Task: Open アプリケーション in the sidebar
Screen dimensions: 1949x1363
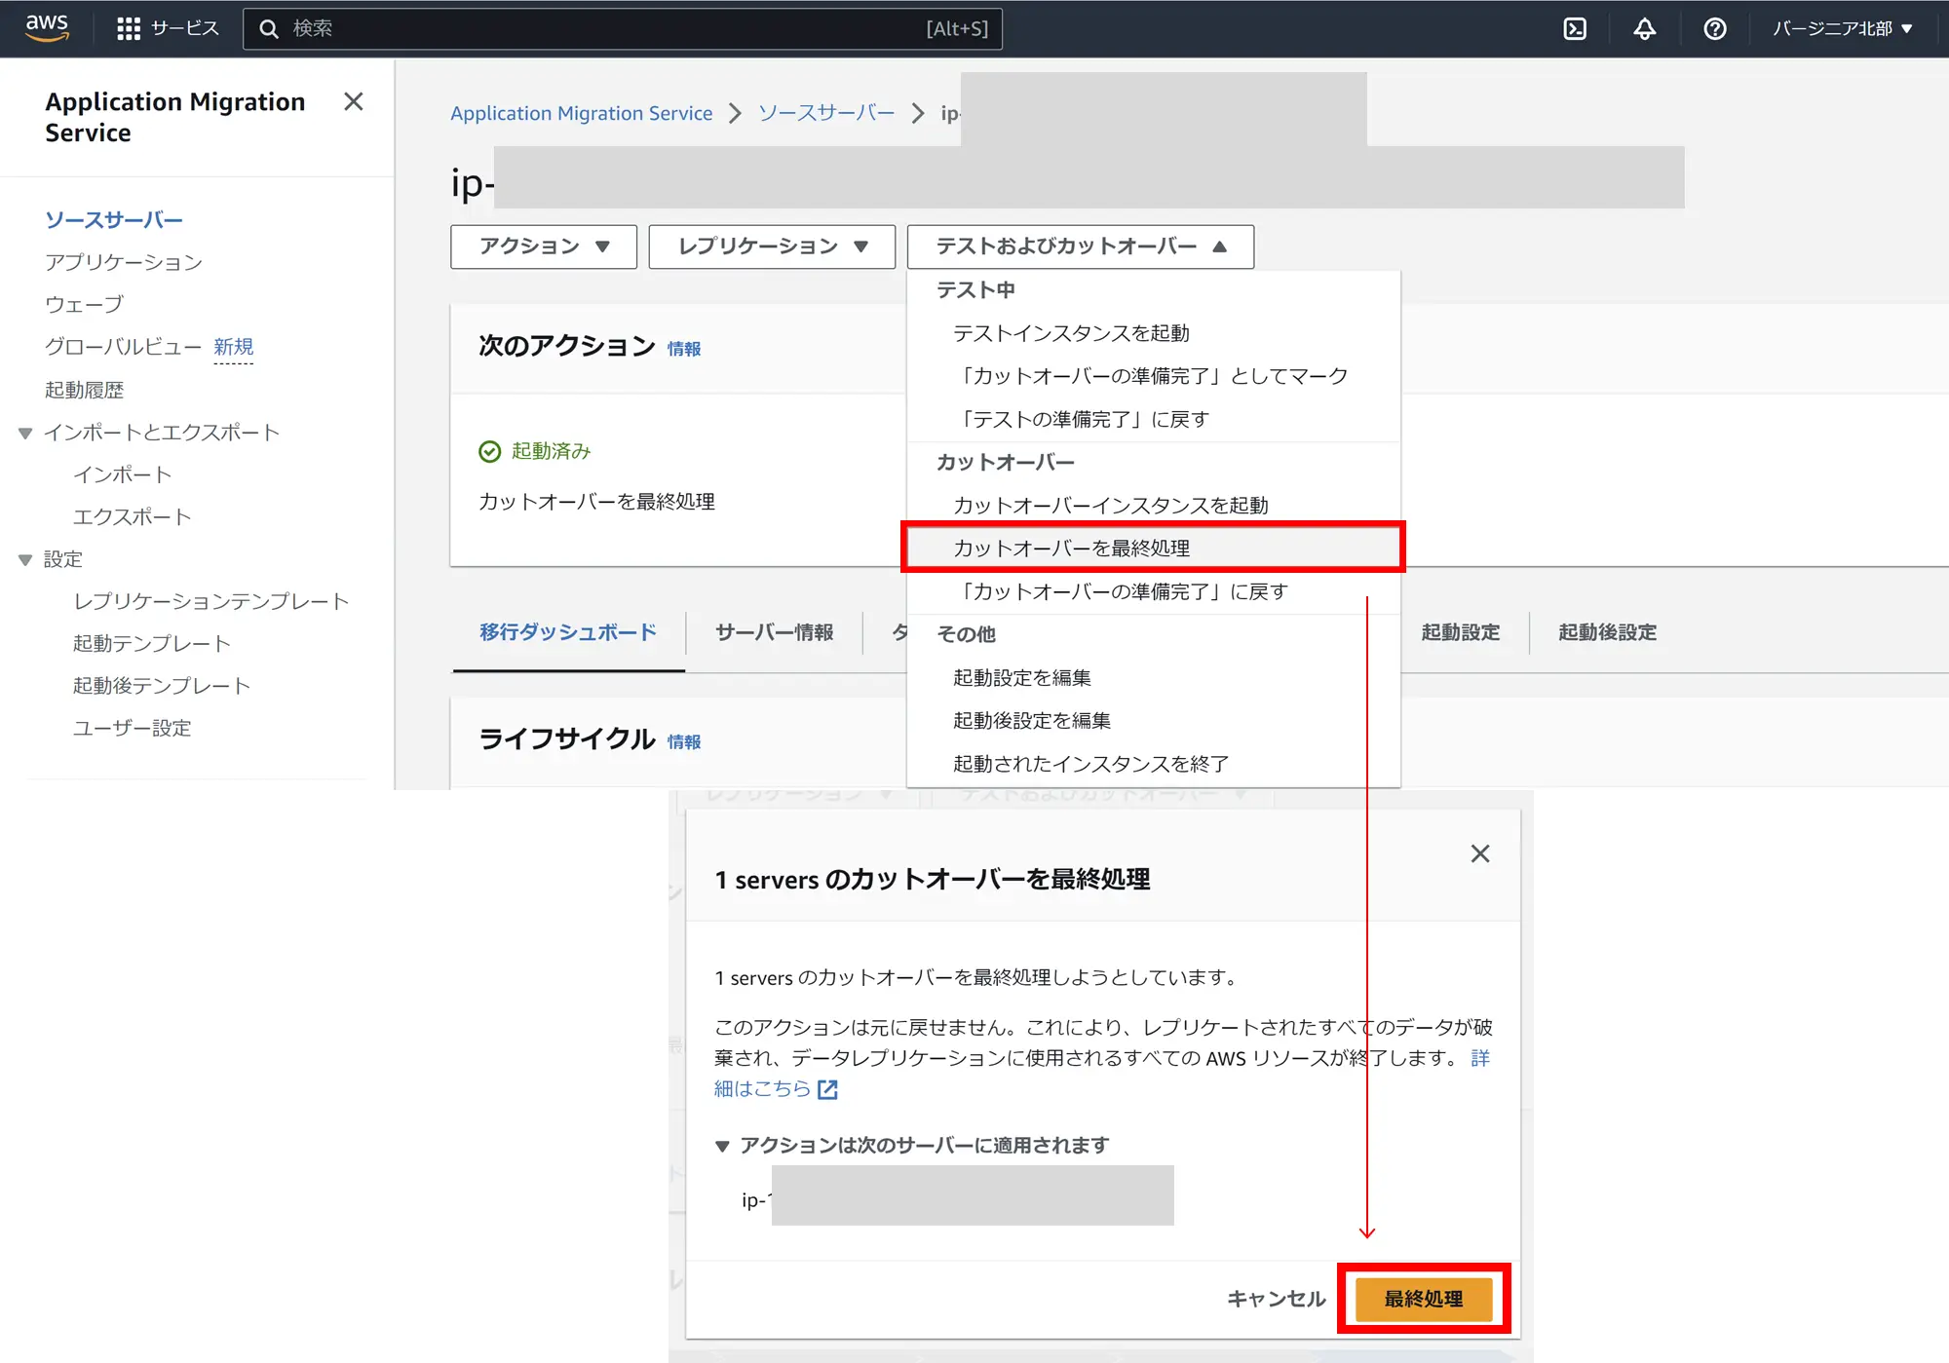Action: tap(124, 261)
